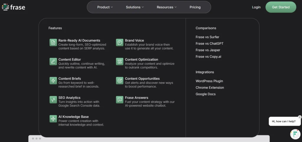This screenshot has height=142, width=302.
Task: Click the Content Editor pencil icon
Action: coord(53,61)
